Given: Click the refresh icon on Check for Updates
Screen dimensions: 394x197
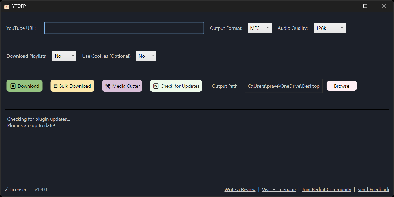Looking at the screenshot, I should point(156,86).
